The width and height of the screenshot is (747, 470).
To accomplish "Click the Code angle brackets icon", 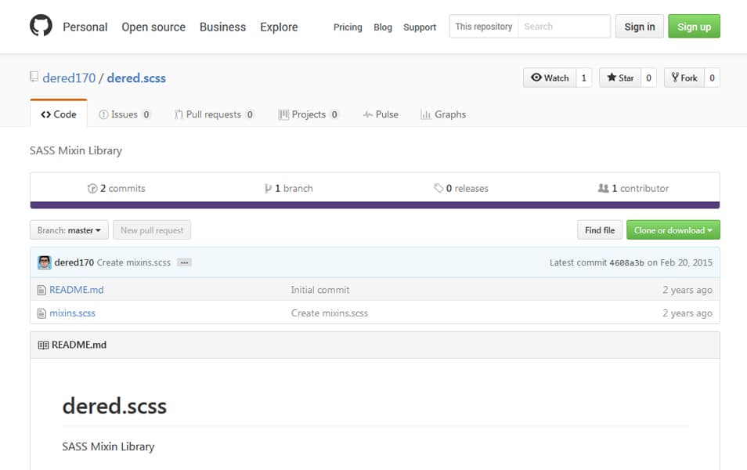I will pos(45,114).
